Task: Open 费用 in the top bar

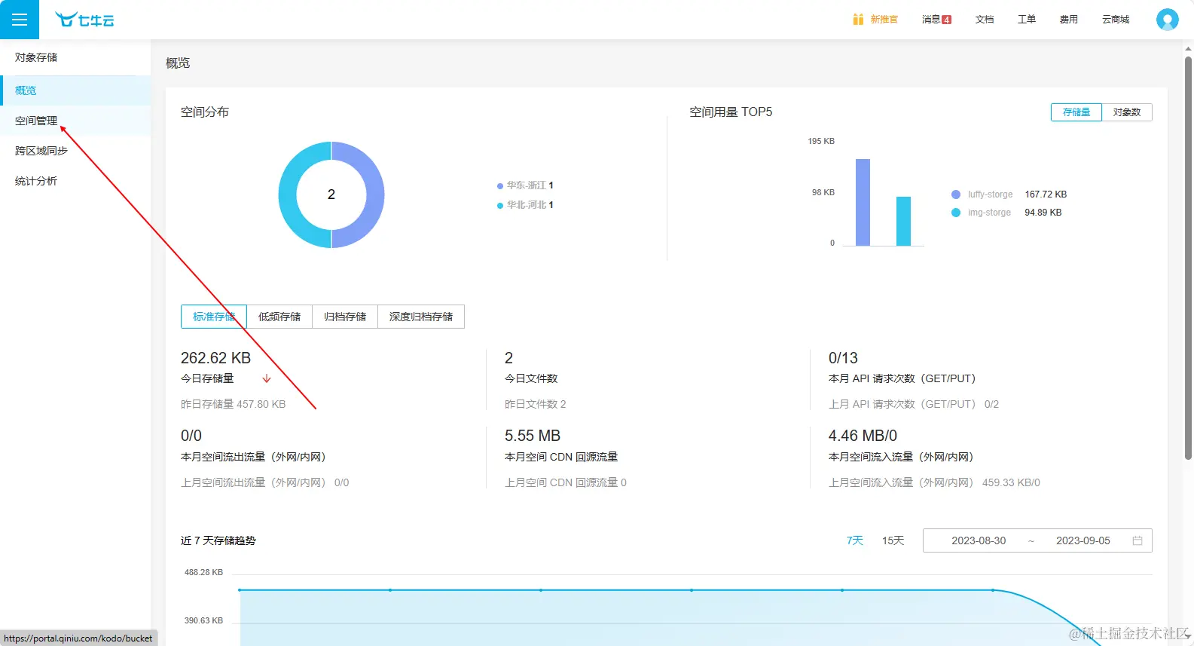Action: click(x=1069, y=20)
